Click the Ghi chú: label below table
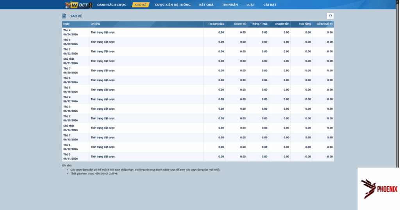The height and width of the screenshot is (210, 400). pos(67,166)
